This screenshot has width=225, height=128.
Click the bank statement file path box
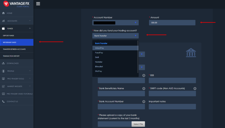pyautogui.click(x=115, y=124)
